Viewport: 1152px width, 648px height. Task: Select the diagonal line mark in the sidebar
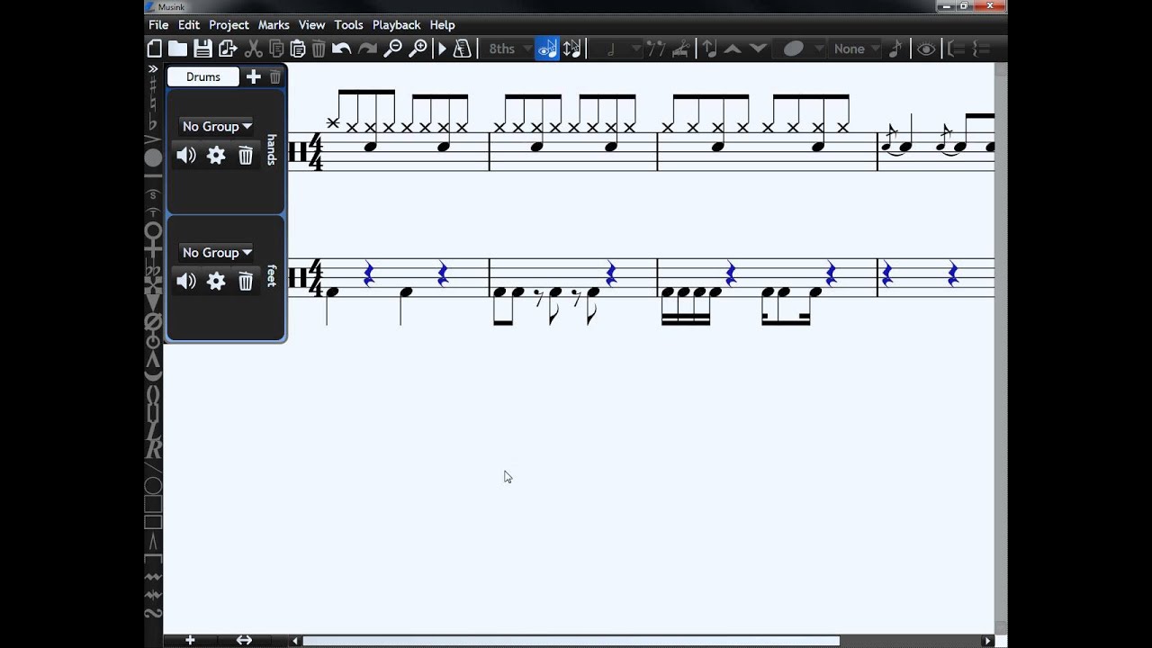pyautogui.click(x=153, y=468)
